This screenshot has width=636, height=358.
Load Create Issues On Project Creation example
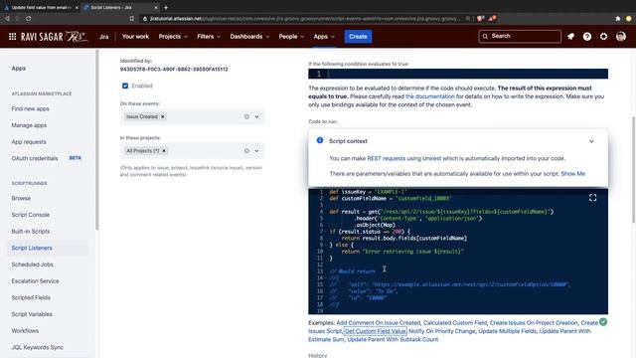pyautogui.click(x=534, y=323)
